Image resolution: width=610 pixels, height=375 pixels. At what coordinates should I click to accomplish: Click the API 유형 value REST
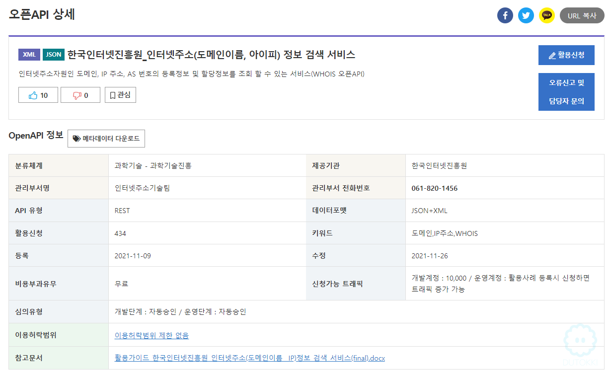(x=122, y=211)
